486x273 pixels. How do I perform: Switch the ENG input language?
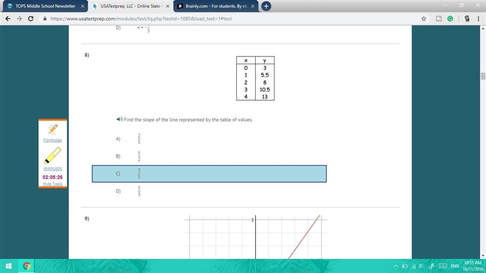(454, 266)
